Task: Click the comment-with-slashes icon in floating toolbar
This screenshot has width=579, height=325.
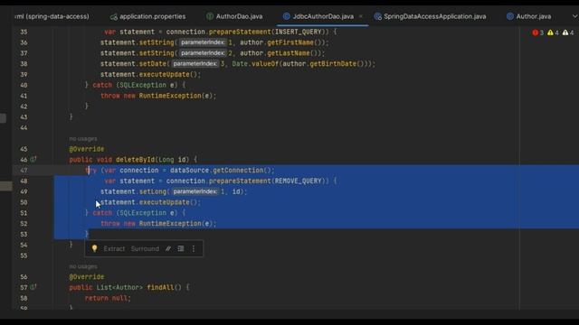Action: (x=168, y=249)
